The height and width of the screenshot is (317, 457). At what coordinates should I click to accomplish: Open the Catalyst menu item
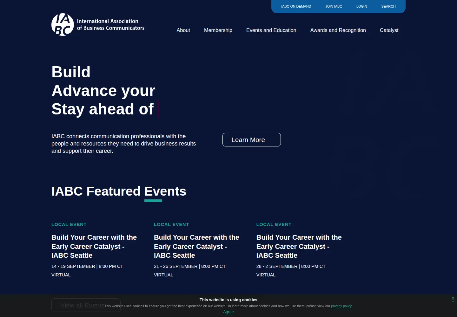click(x=389, y=30)
